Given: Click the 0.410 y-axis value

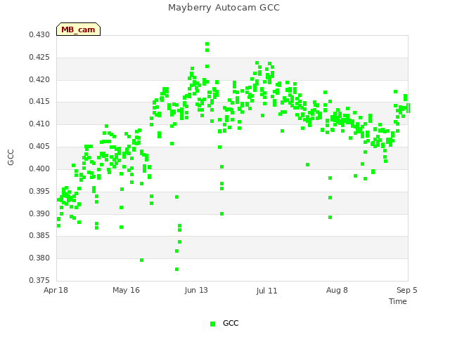Looking at the screenshot, I should click(x=39, y=124).
